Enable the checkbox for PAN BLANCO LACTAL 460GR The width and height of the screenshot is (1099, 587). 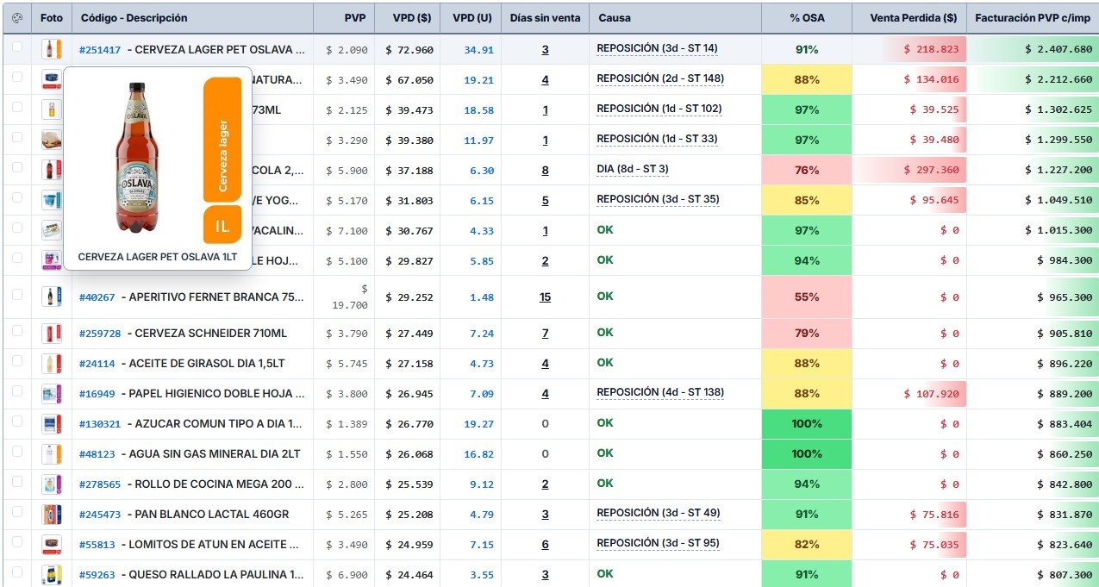click(17, 512)
